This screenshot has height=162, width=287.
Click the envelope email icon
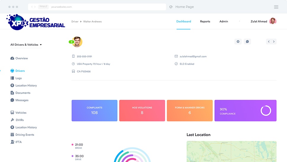(x=176, y=56)
